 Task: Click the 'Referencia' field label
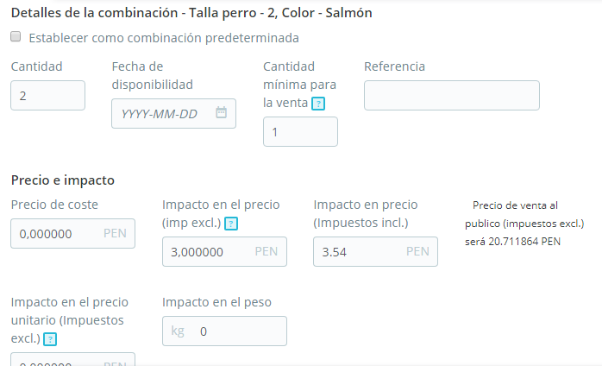point(394,66)
